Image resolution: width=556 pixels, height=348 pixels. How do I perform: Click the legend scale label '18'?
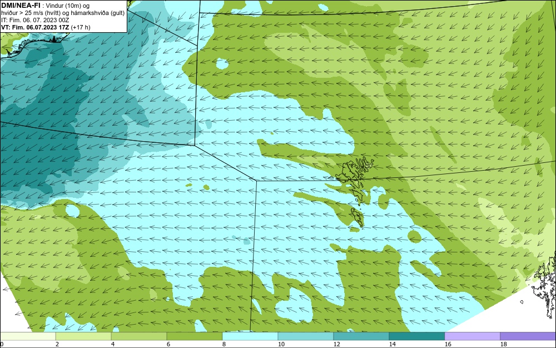point(504,344)
